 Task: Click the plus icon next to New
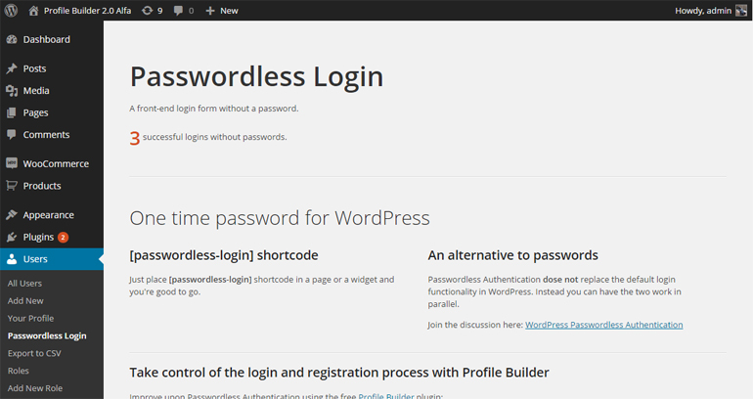210,11
